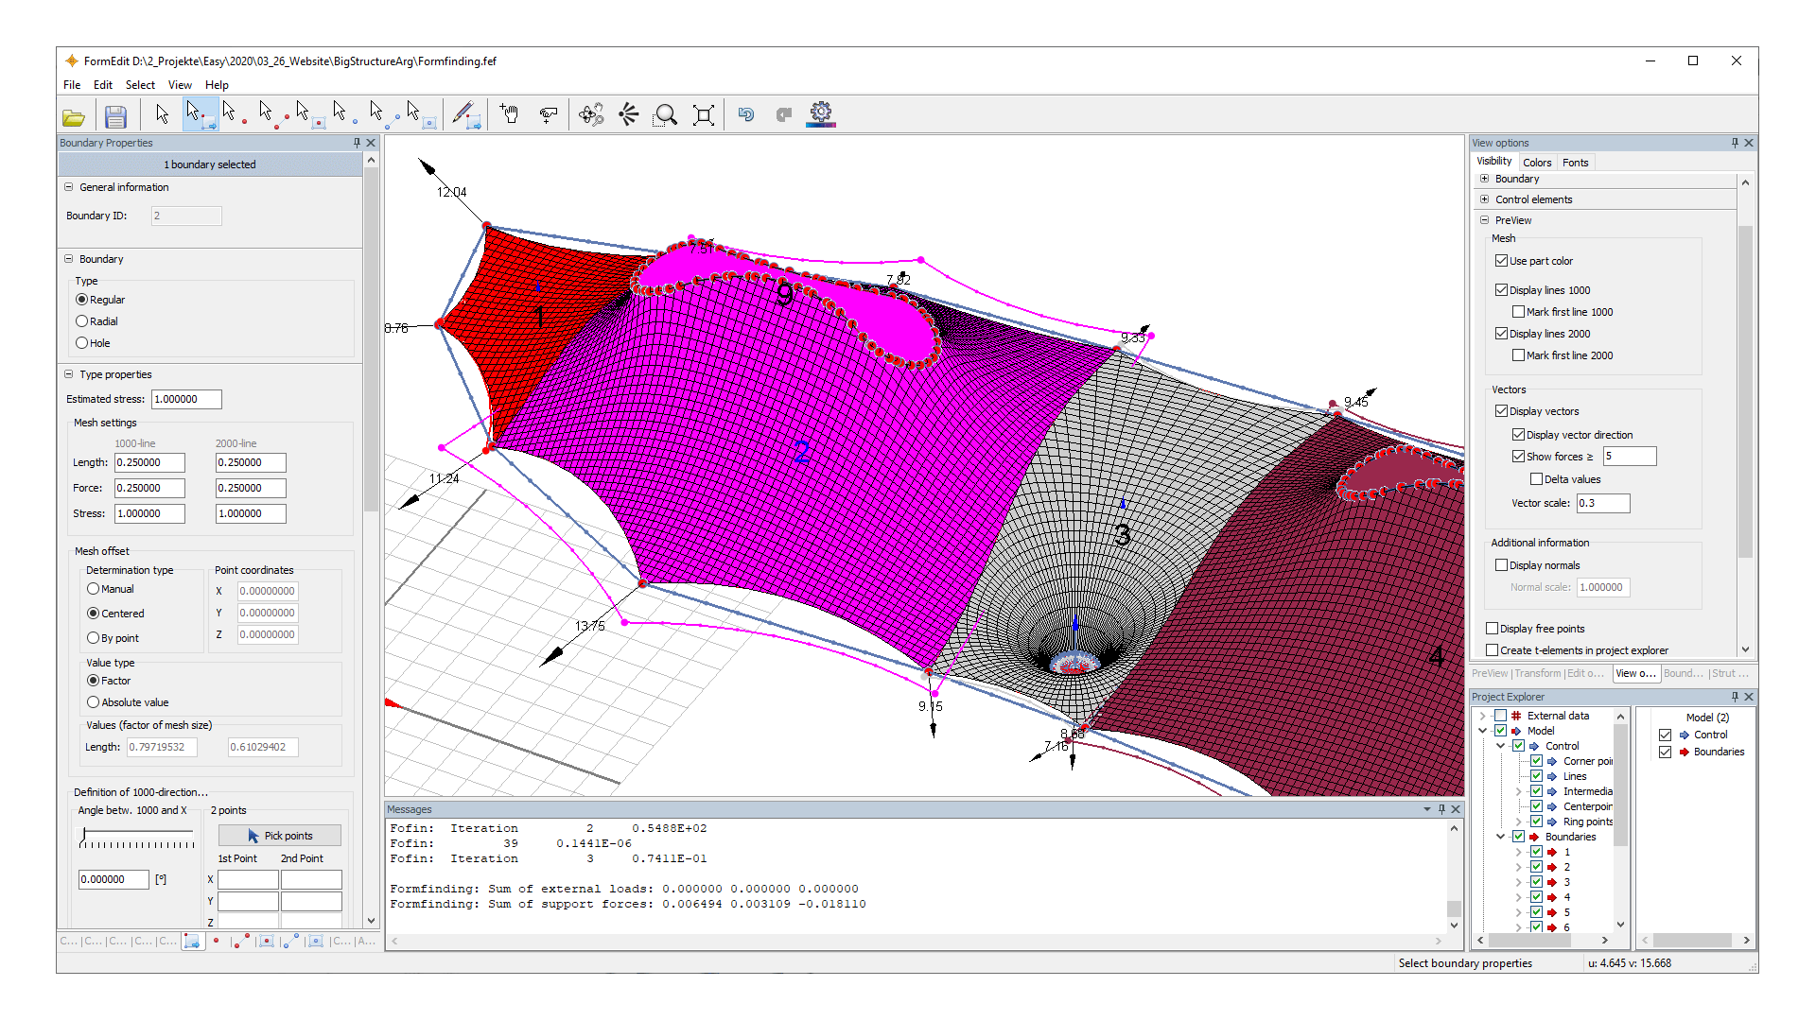Switch to the Colors tab in View options

[x=1537, y=162]
